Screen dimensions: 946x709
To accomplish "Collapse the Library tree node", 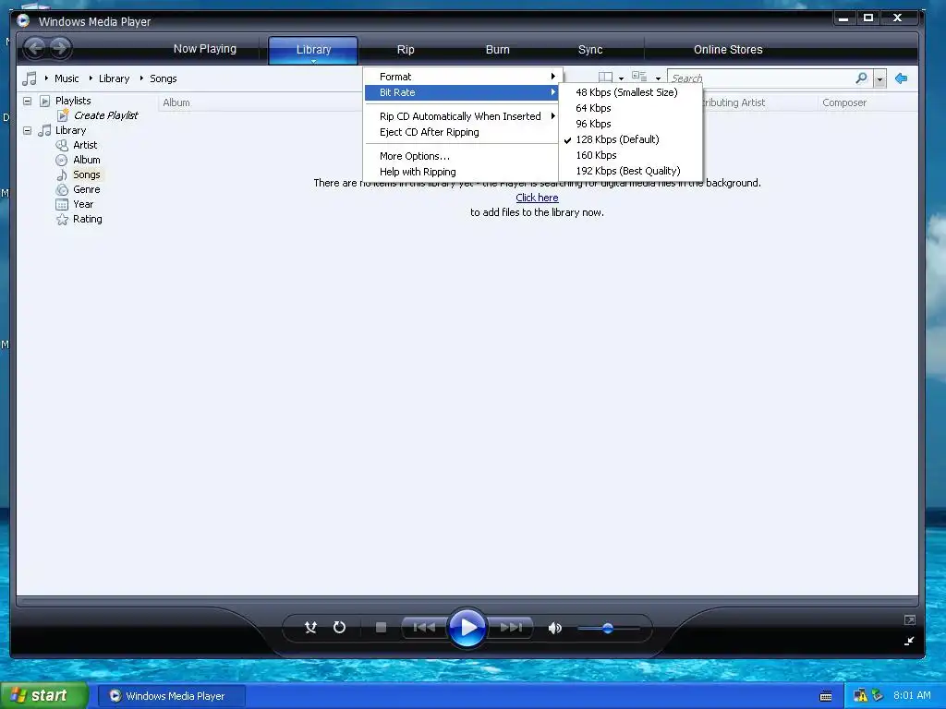I will coord(27,130).
